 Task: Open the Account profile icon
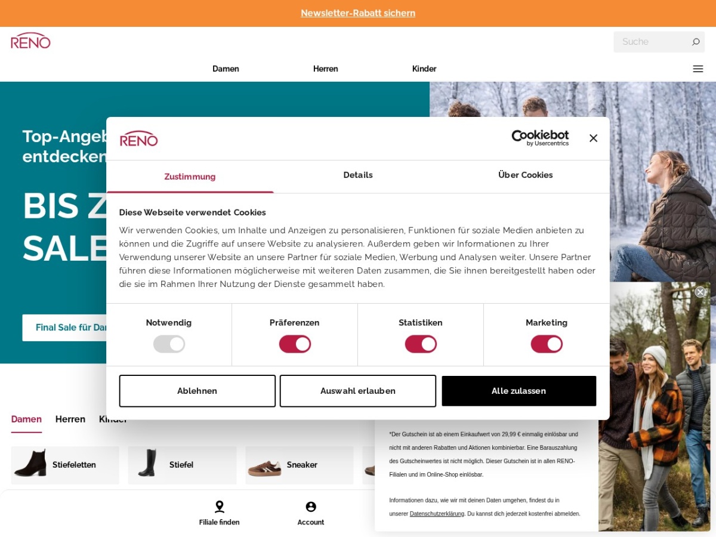(311, 507)
